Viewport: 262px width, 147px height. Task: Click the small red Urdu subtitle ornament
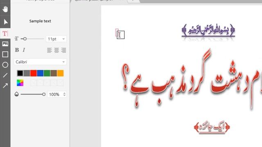[x=212, y=127]
